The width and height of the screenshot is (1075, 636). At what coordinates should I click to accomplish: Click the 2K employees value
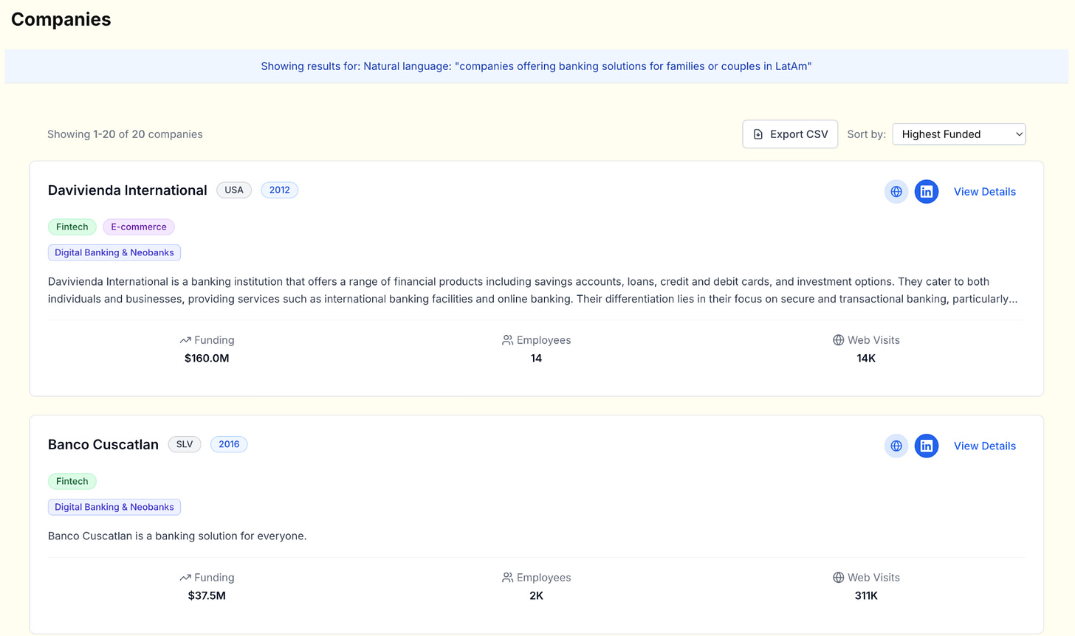(536, 595)
